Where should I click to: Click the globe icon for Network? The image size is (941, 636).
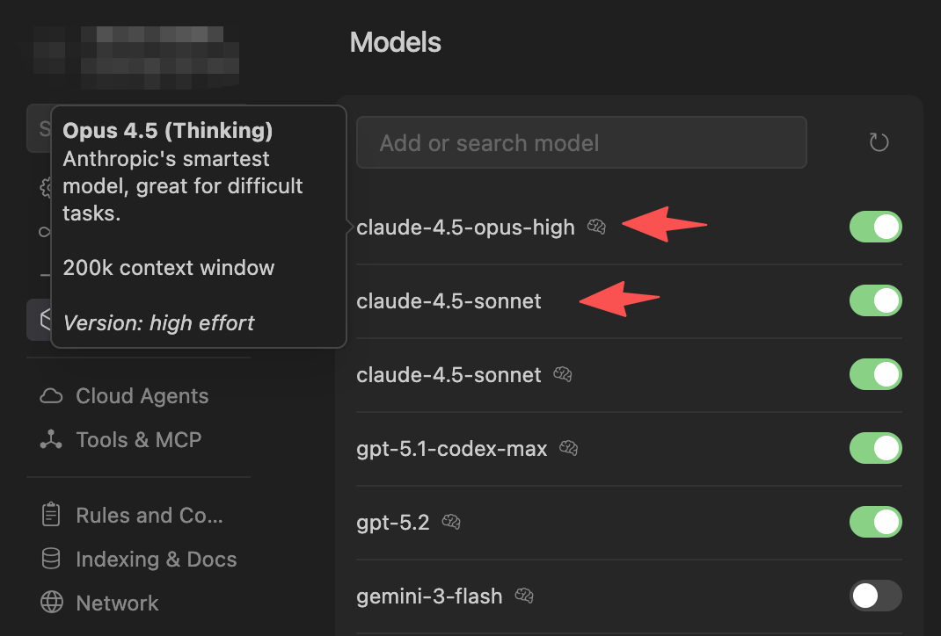point(52,603)
